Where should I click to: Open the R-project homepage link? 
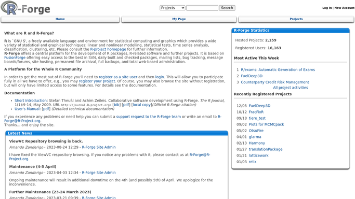tap(108, 49)
